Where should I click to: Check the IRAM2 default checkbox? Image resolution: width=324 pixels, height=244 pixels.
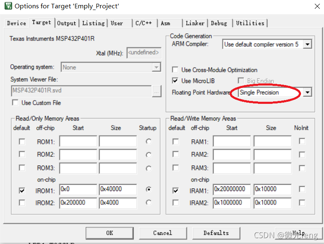tap(176, 203)
